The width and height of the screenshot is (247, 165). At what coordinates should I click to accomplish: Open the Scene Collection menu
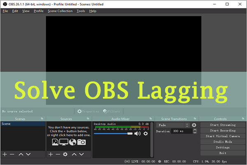click(x=60, y=11)
